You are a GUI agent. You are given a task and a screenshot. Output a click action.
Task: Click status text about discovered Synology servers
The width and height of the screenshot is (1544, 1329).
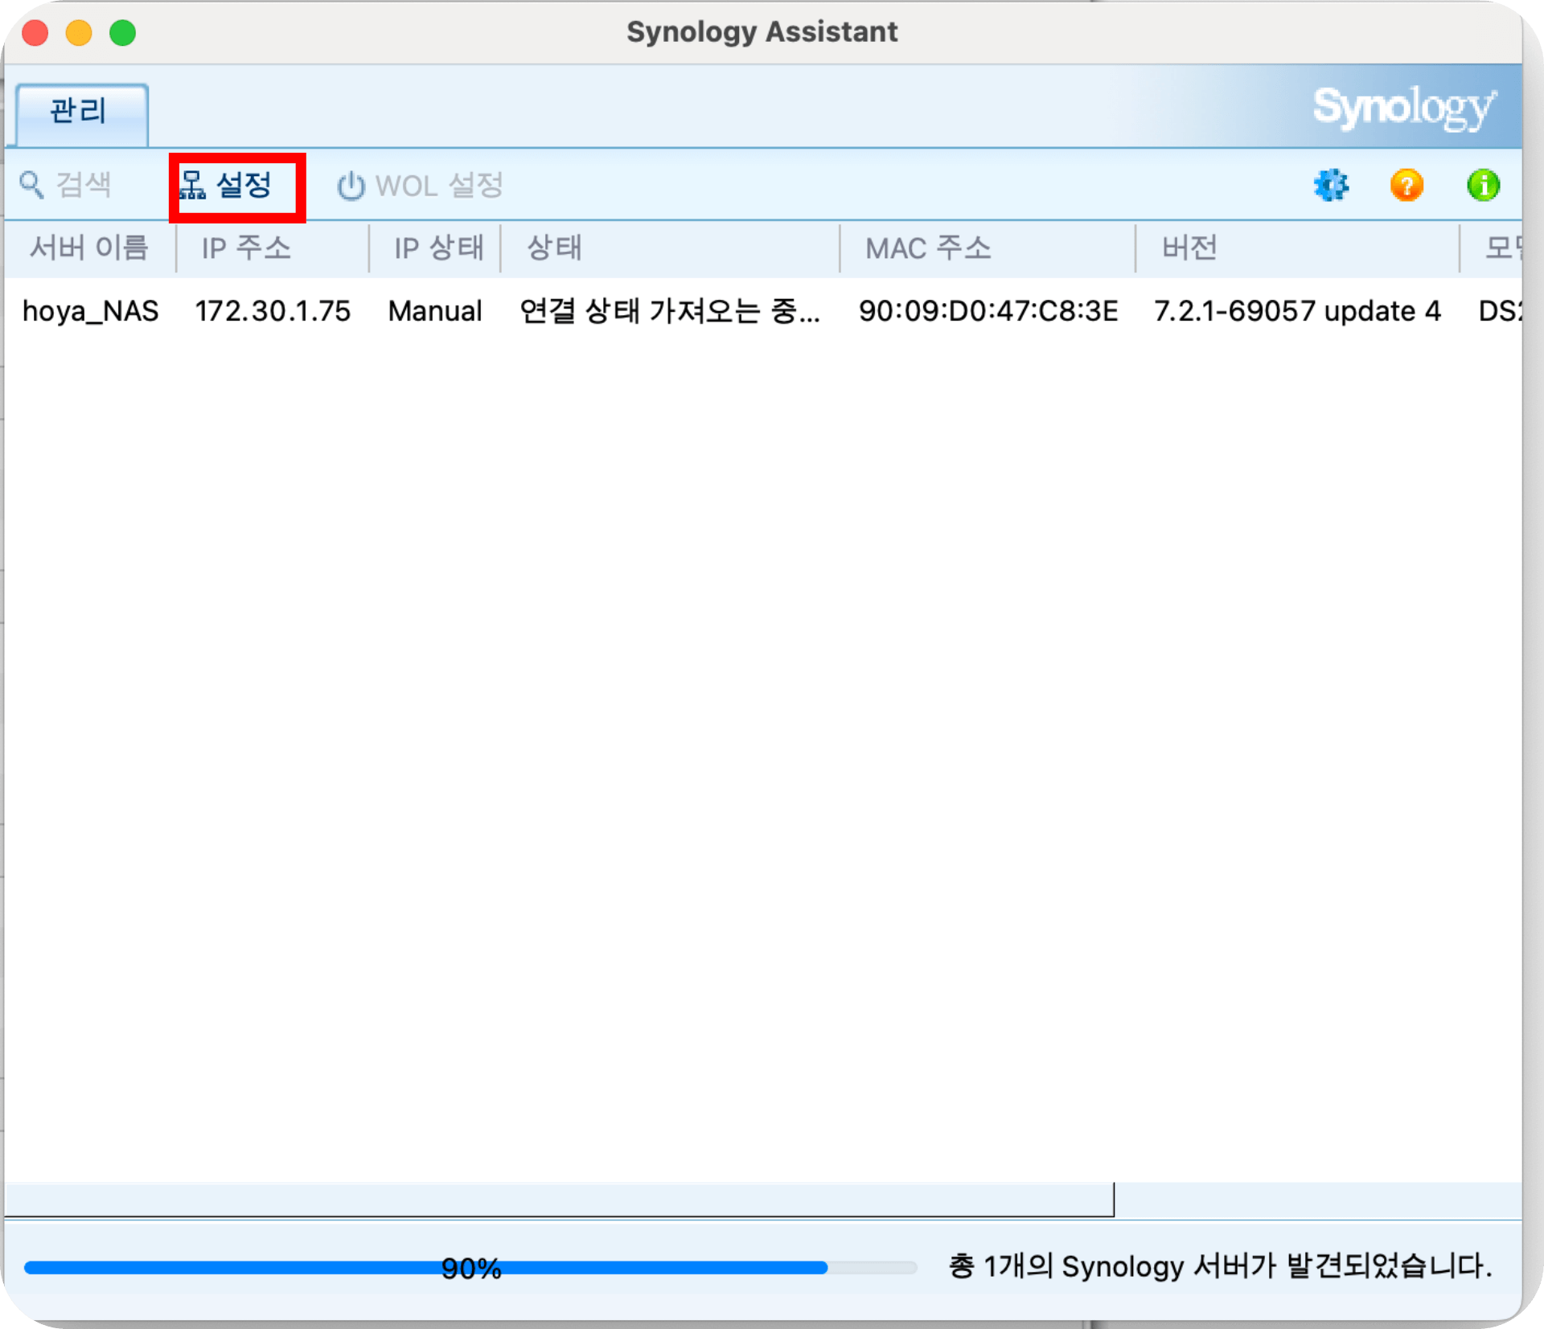1220,1266
